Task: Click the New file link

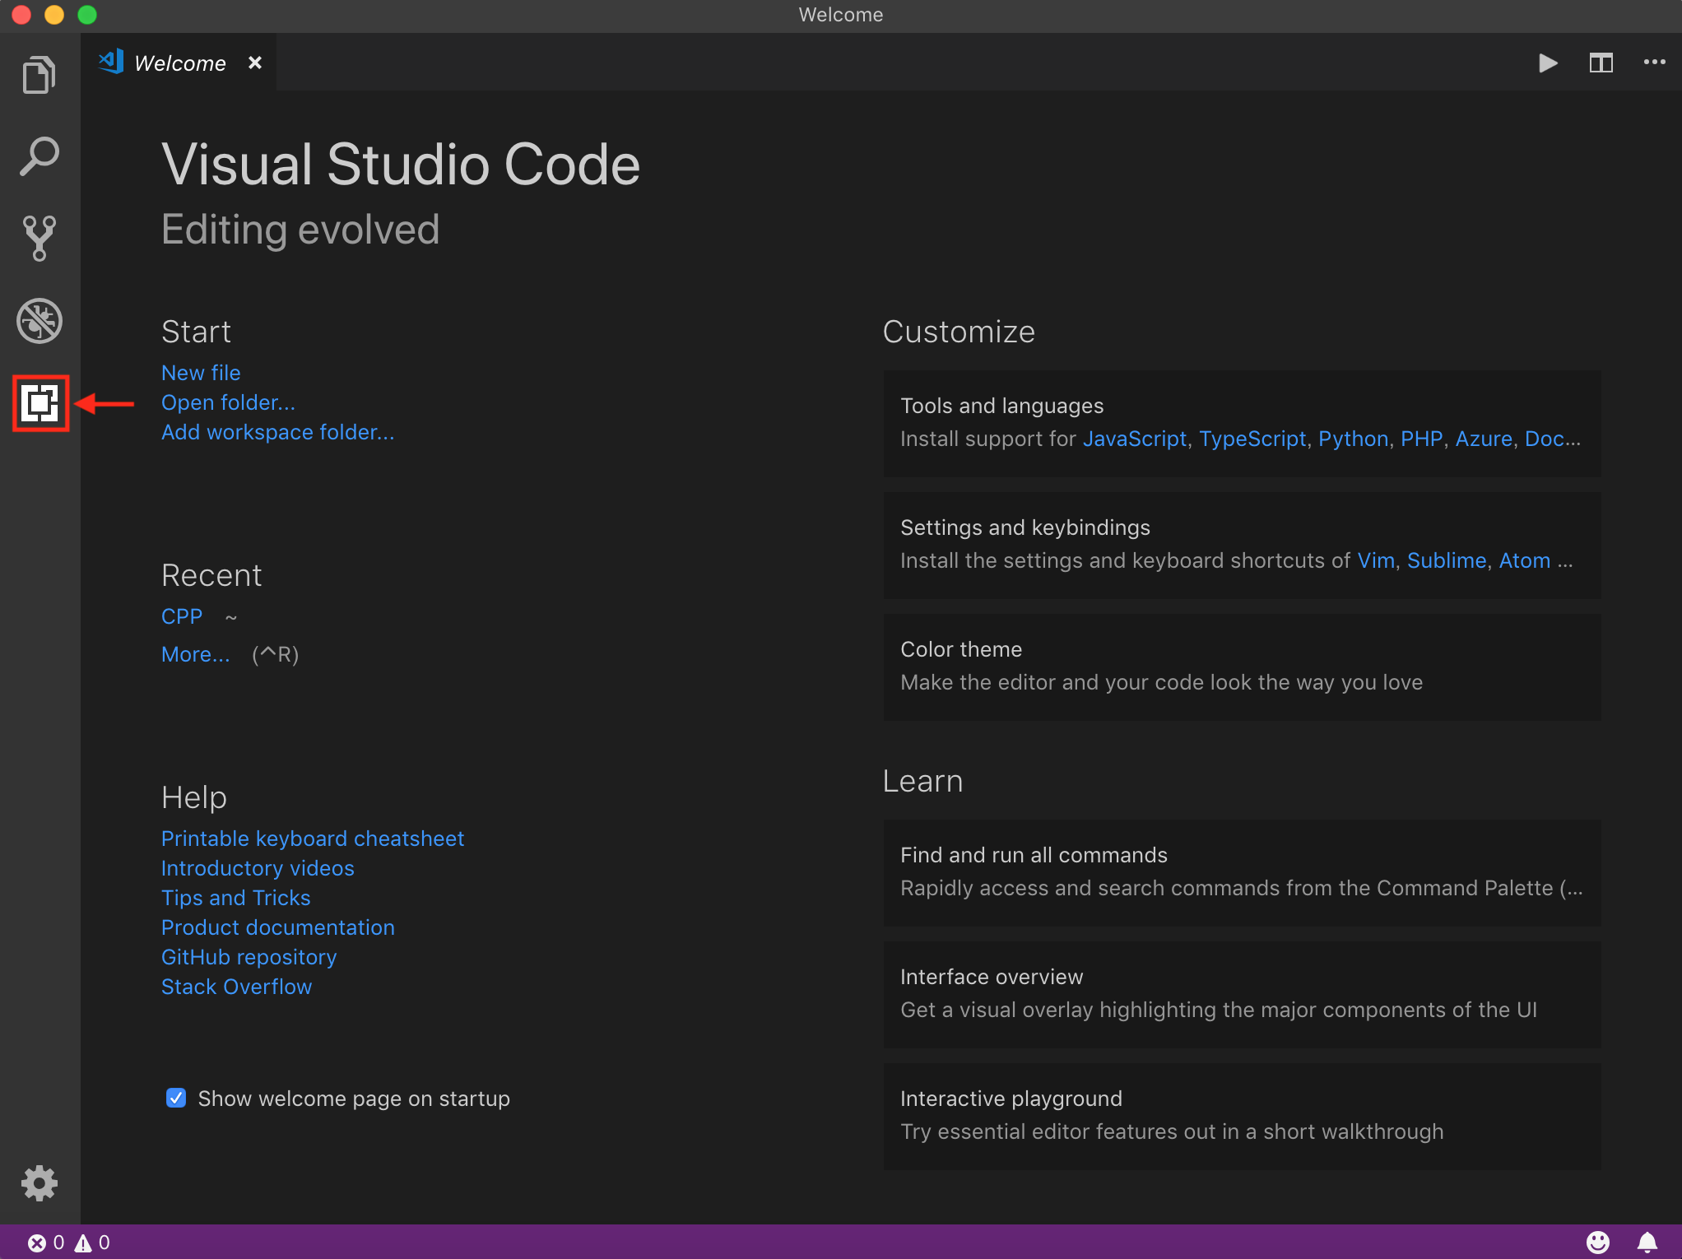Action: 200,373
